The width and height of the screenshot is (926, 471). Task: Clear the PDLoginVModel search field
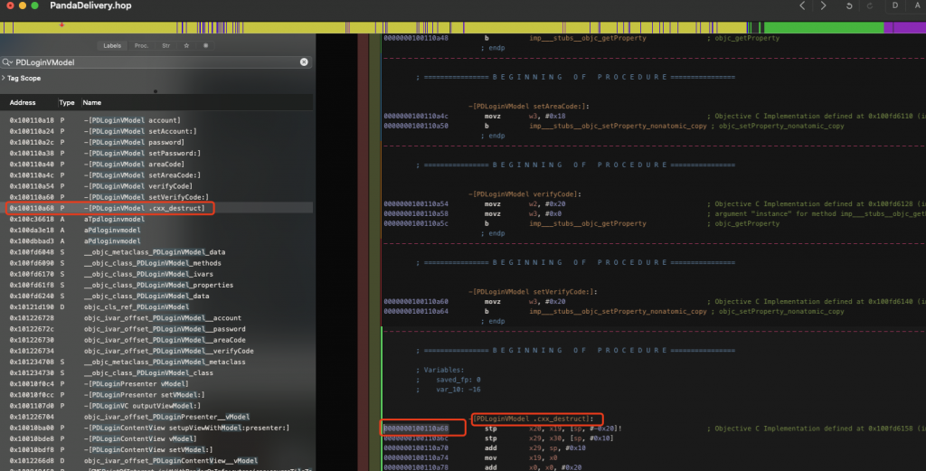(304, 62)
